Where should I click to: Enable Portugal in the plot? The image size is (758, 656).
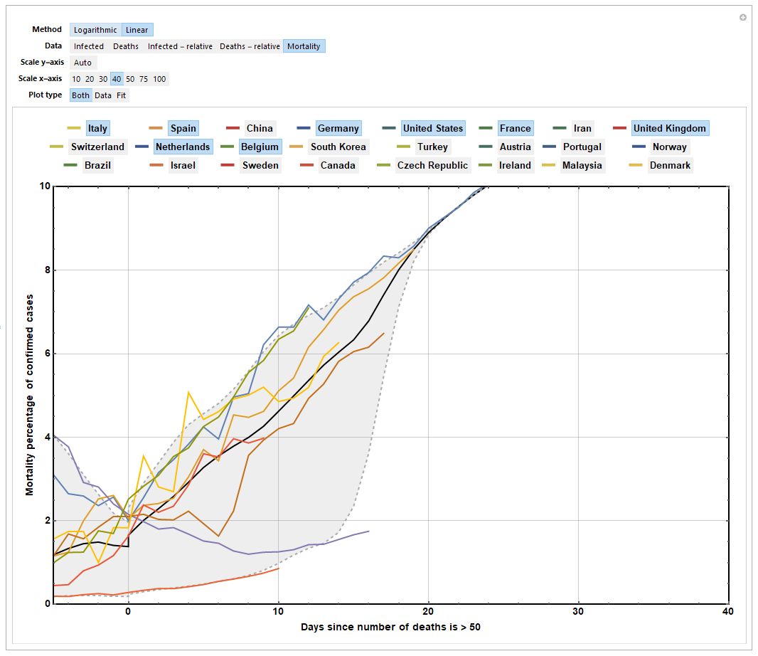tap(582, 147)
